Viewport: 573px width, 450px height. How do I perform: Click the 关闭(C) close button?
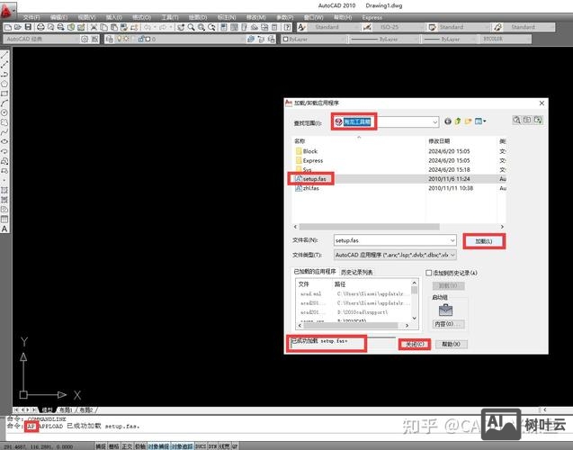pos(415,344)
